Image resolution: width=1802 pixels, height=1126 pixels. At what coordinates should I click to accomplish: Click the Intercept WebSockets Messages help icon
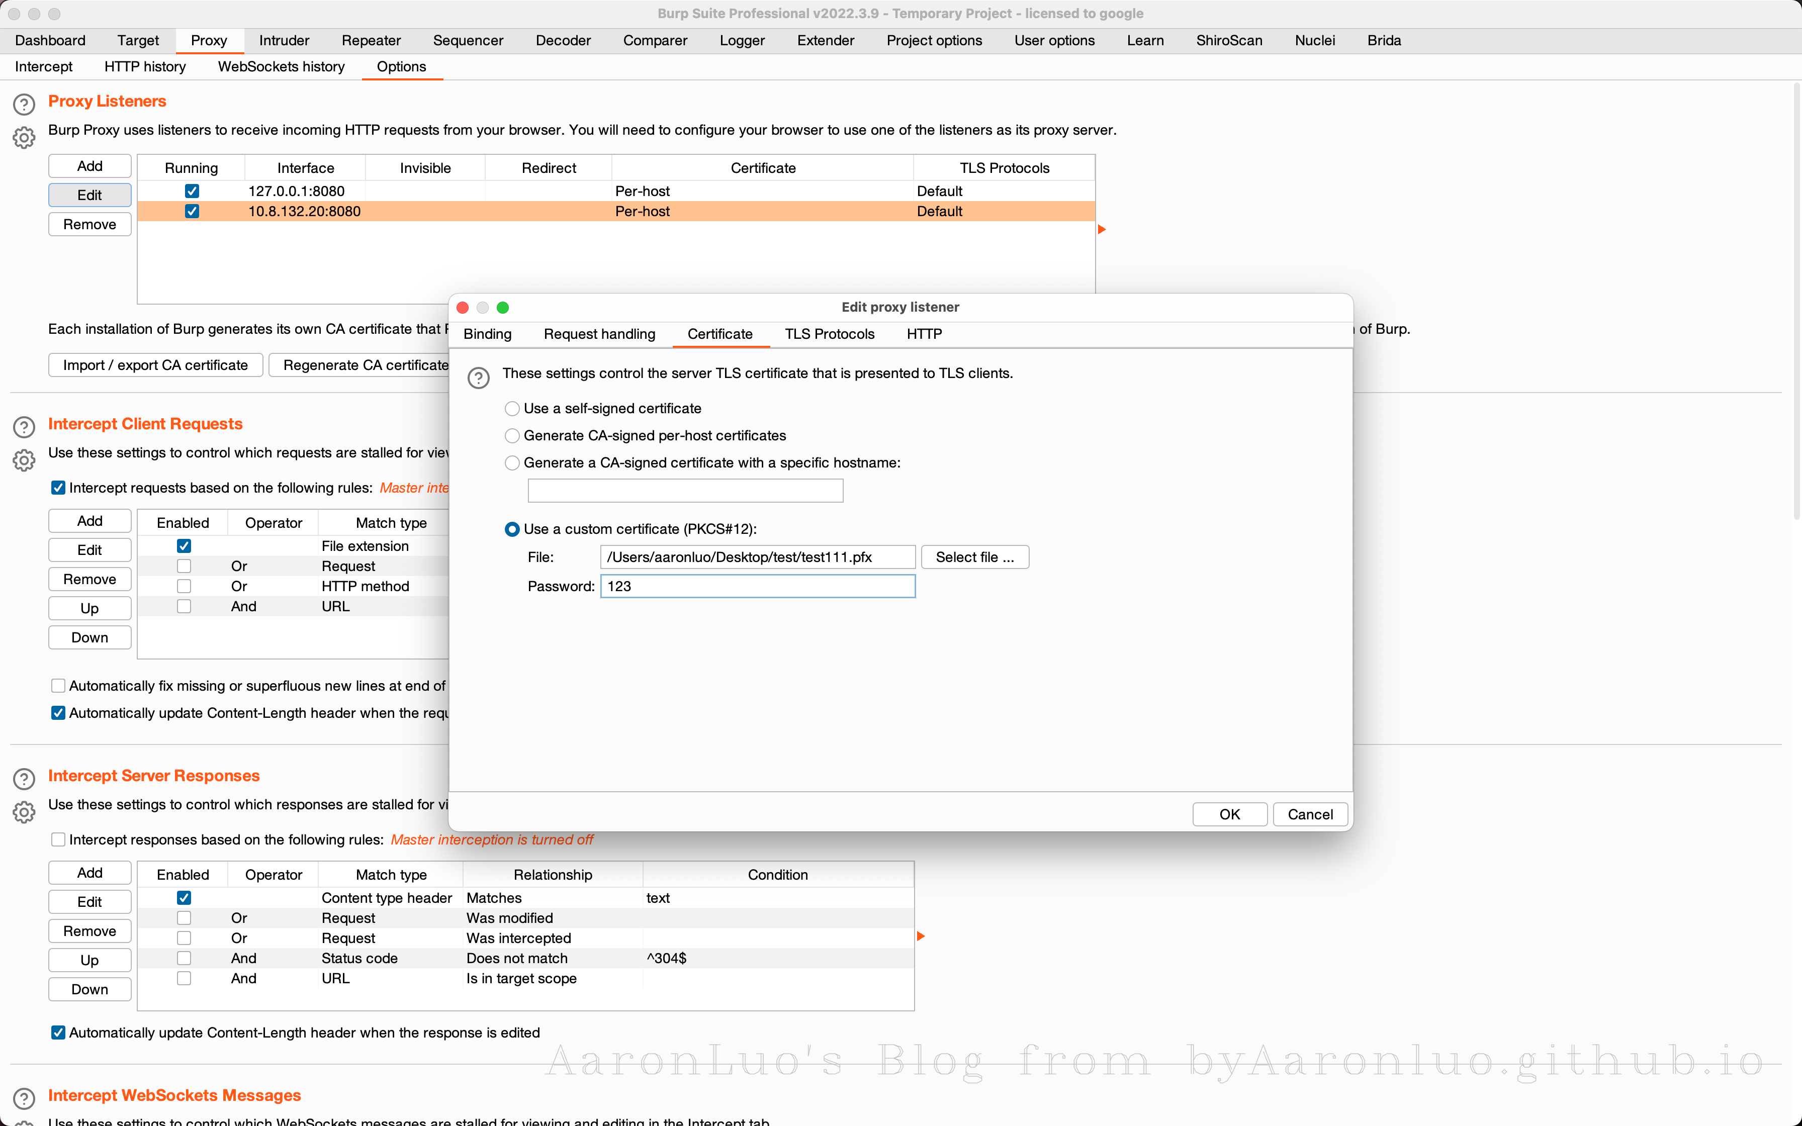24,1098
